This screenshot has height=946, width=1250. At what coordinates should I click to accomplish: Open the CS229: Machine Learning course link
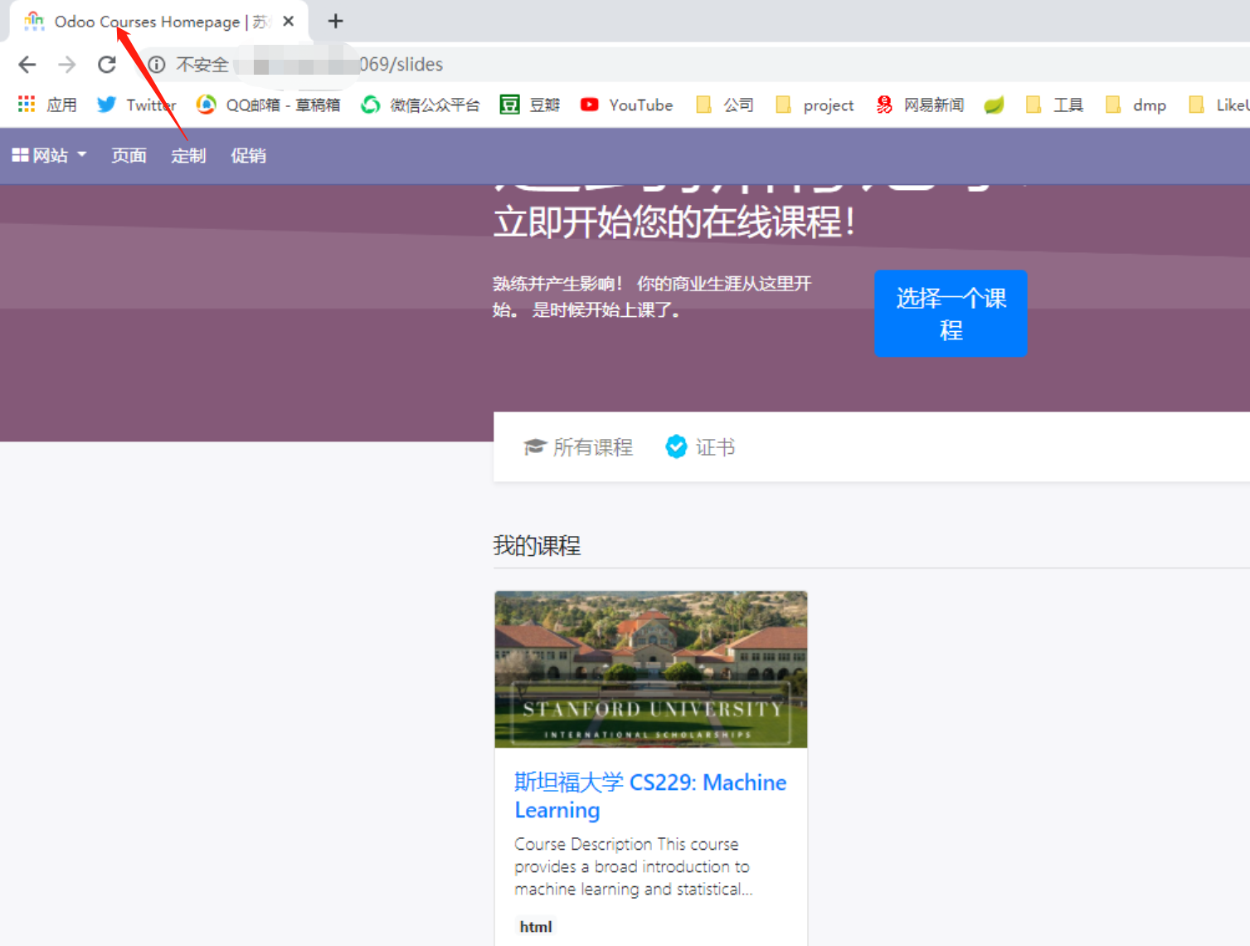649,795
